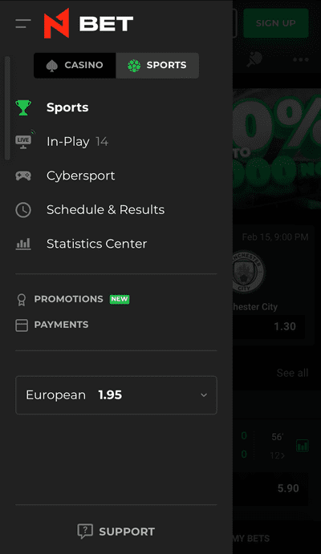
Task: Switch to the Sports mode toggle
Action: point(157,66)
